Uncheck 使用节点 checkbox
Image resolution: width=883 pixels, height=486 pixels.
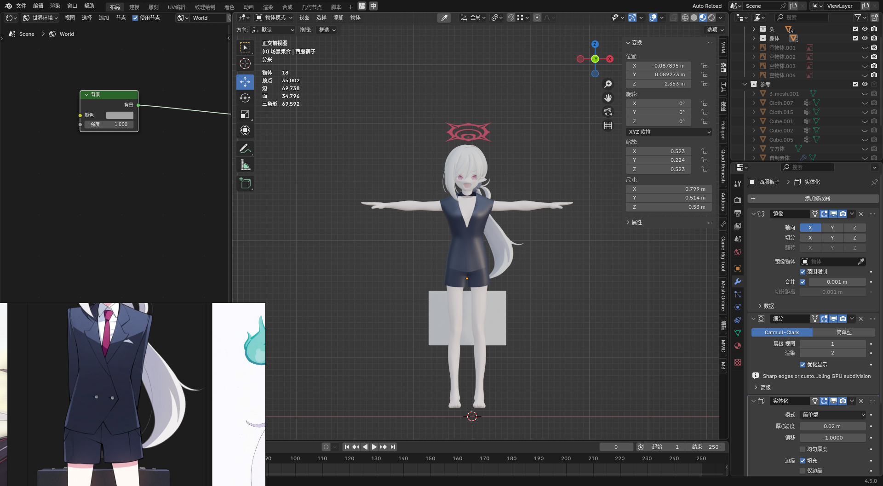135,18
